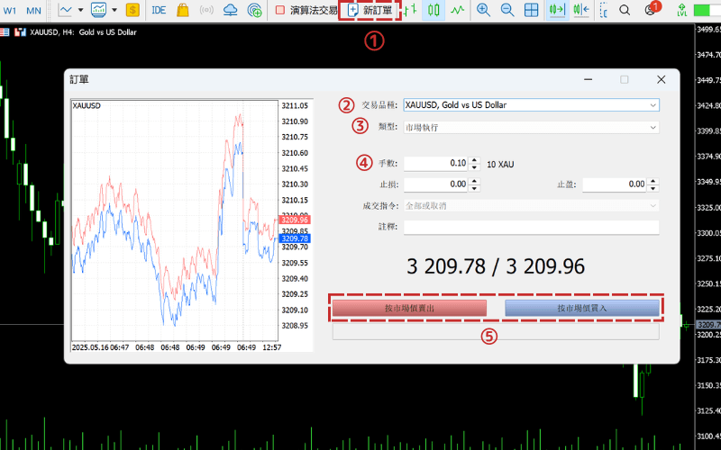Toggle chart shift icon
The width and height of the screenshot is (721, 450).
pos(581,10)
